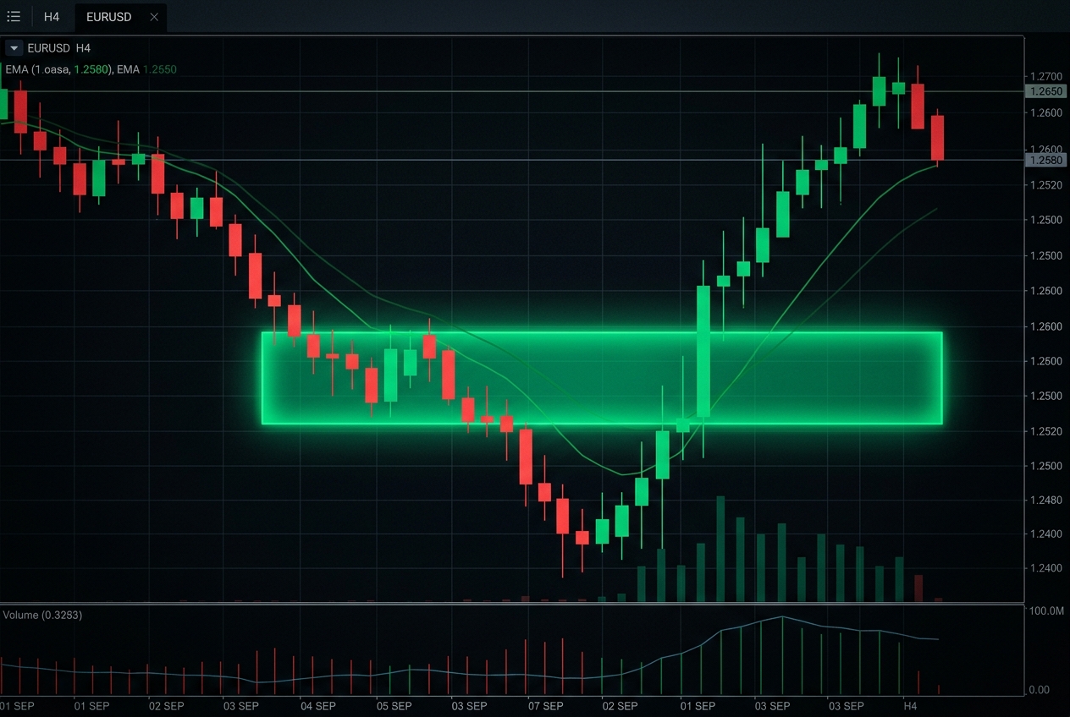The image size is (1070, 717).
Task: Click the 04 SEP date label
Action: pyautogui.click(x=318, y=705)
